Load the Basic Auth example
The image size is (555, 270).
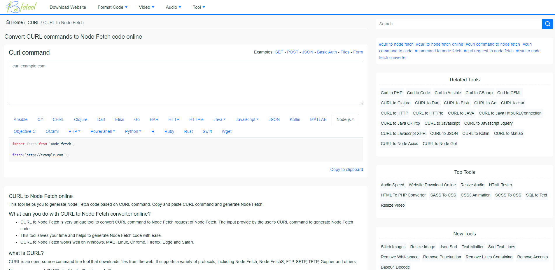click(x=327, y=52)
